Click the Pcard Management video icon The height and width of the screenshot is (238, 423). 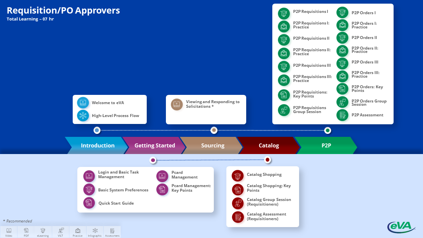point(162,176)
